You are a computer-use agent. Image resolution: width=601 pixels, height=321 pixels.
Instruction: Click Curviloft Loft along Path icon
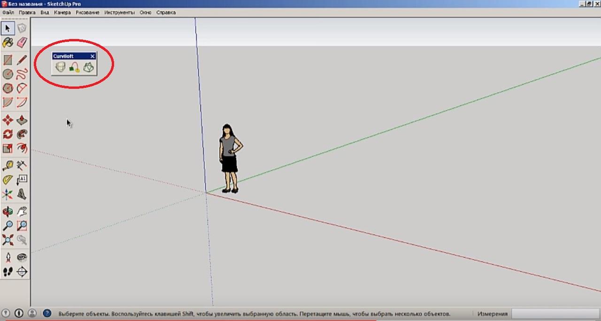pos(74,68)
